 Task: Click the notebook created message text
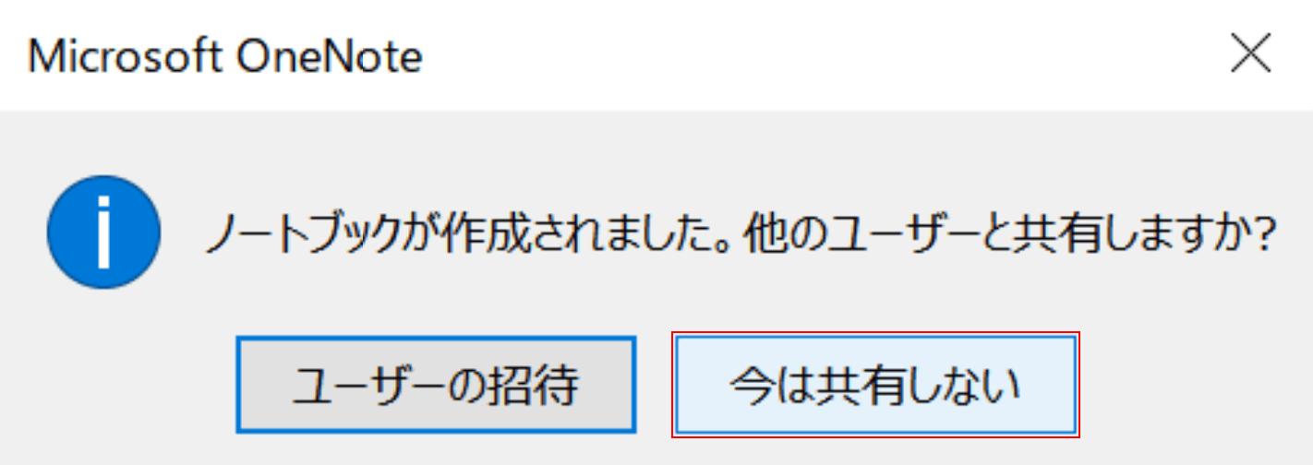click(740, 235)
